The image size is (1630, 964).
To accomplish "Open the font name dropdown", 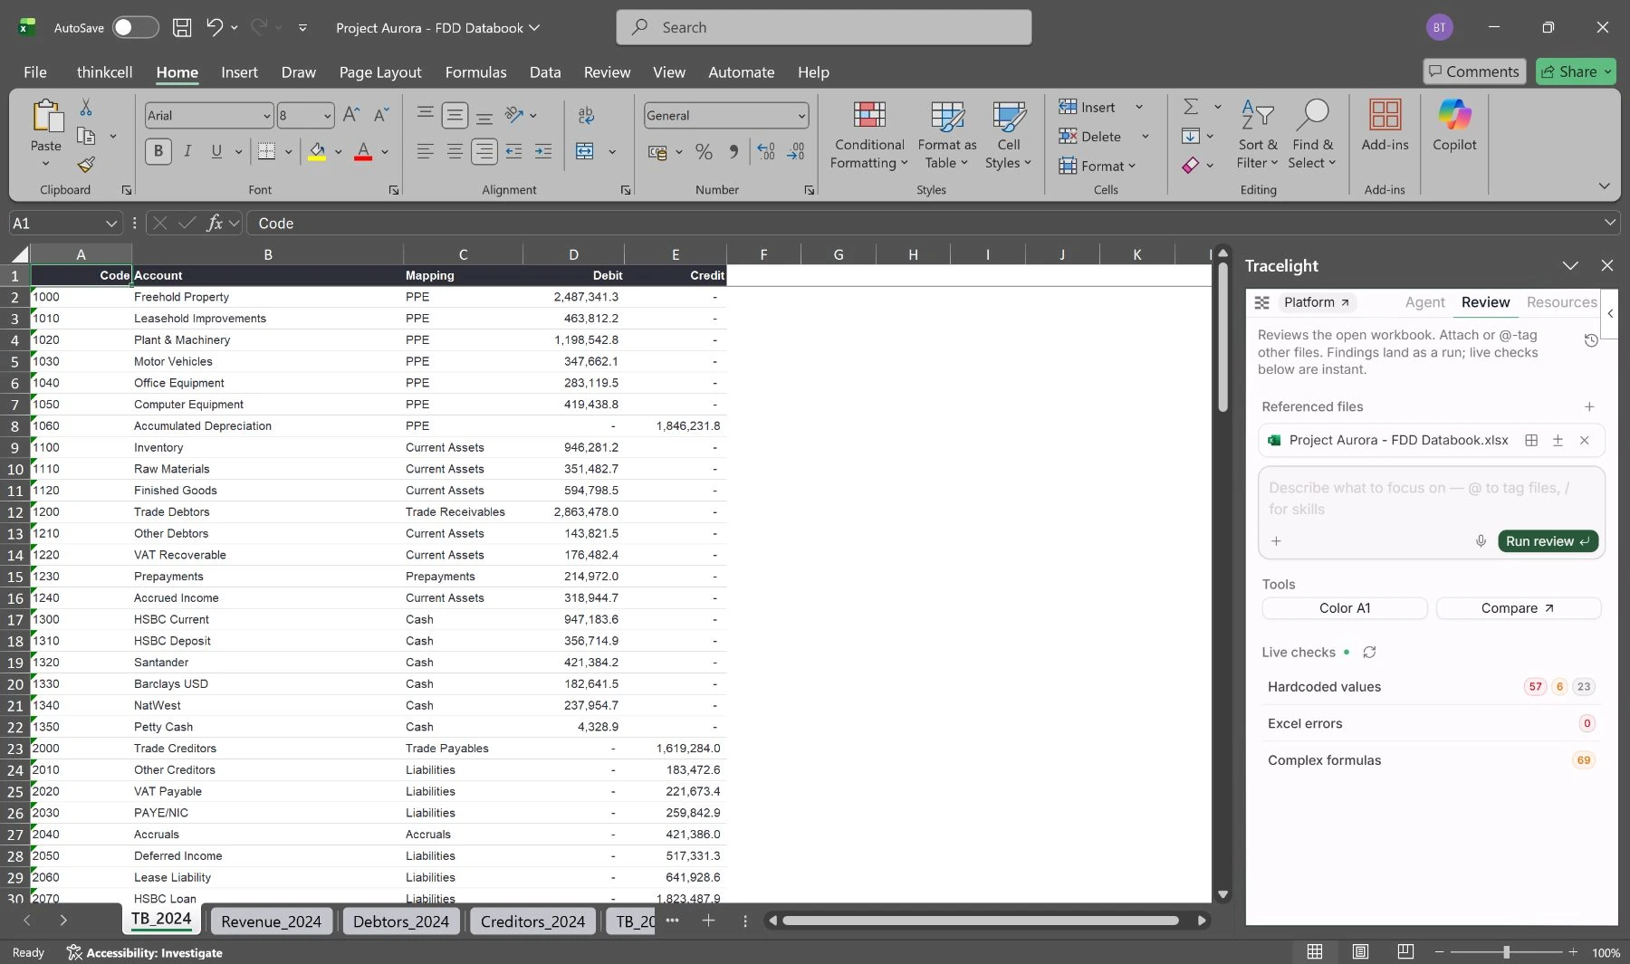I will coord(267,116).
